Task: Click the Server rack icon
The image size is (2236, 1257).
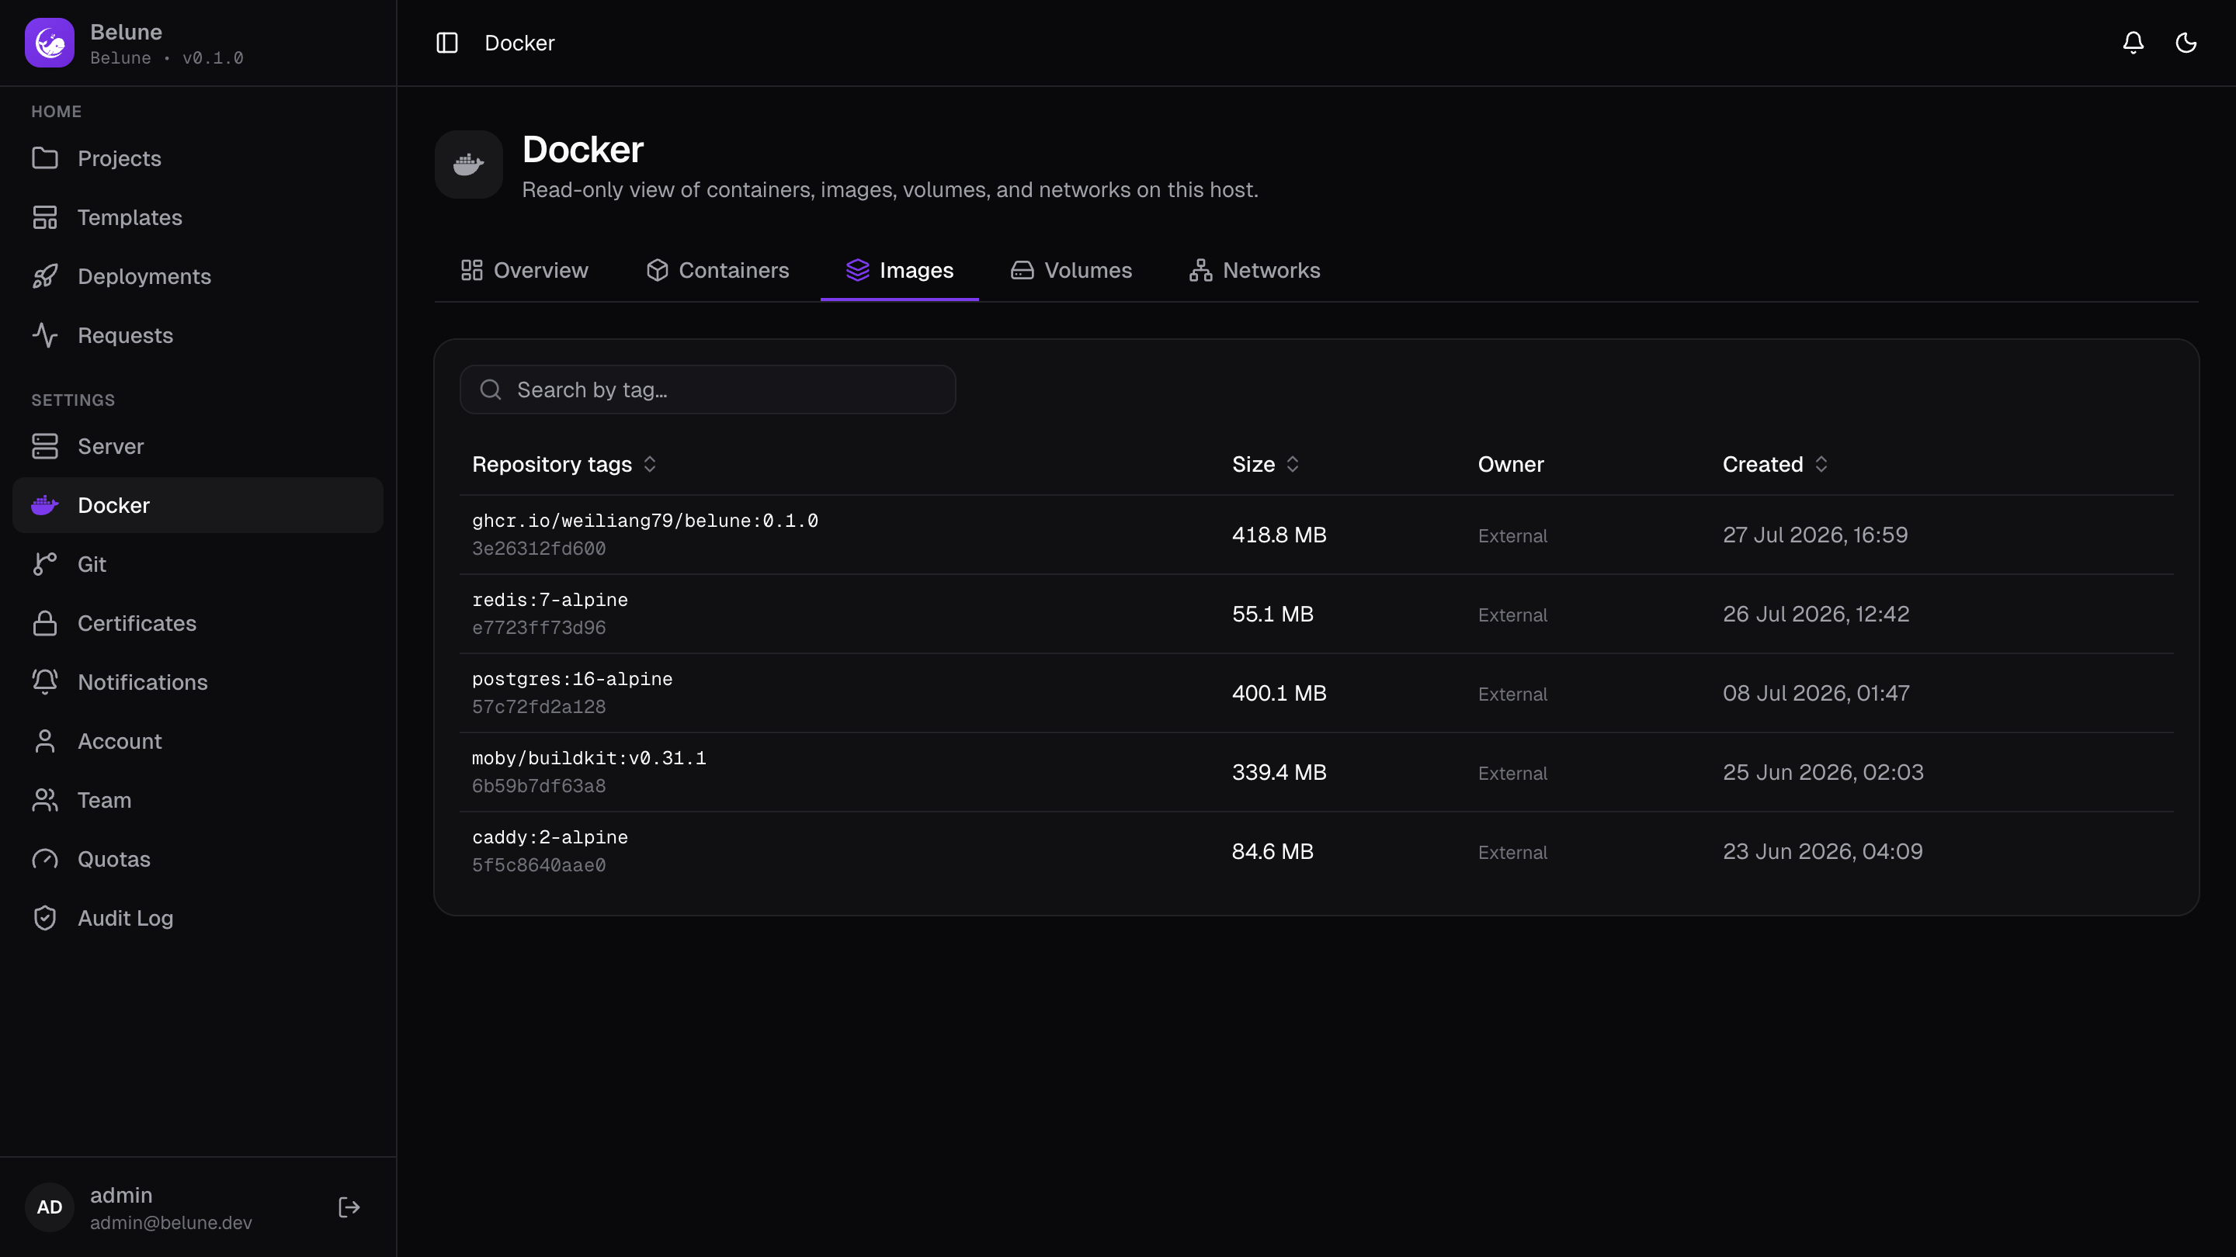Action: (45, 446)
